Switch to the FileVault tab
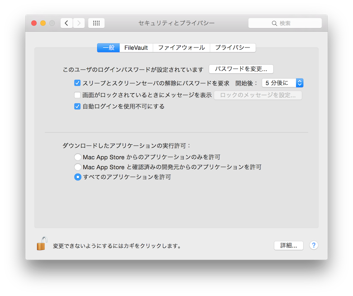This screenshot has width=353, height=296. pos(136,48)
